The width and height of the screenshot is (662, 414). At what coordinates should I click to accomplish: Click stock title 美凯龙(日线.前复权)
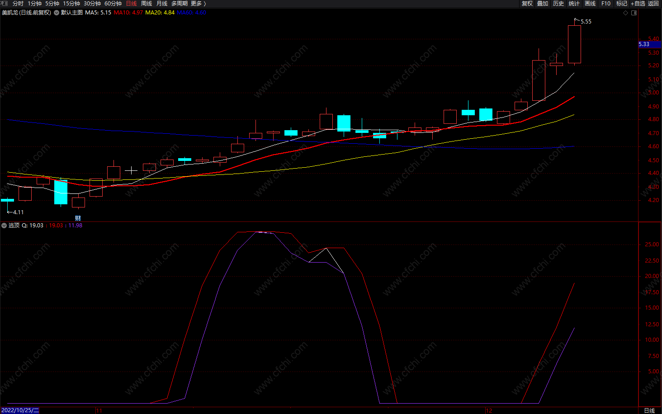[x=26, y=13]
